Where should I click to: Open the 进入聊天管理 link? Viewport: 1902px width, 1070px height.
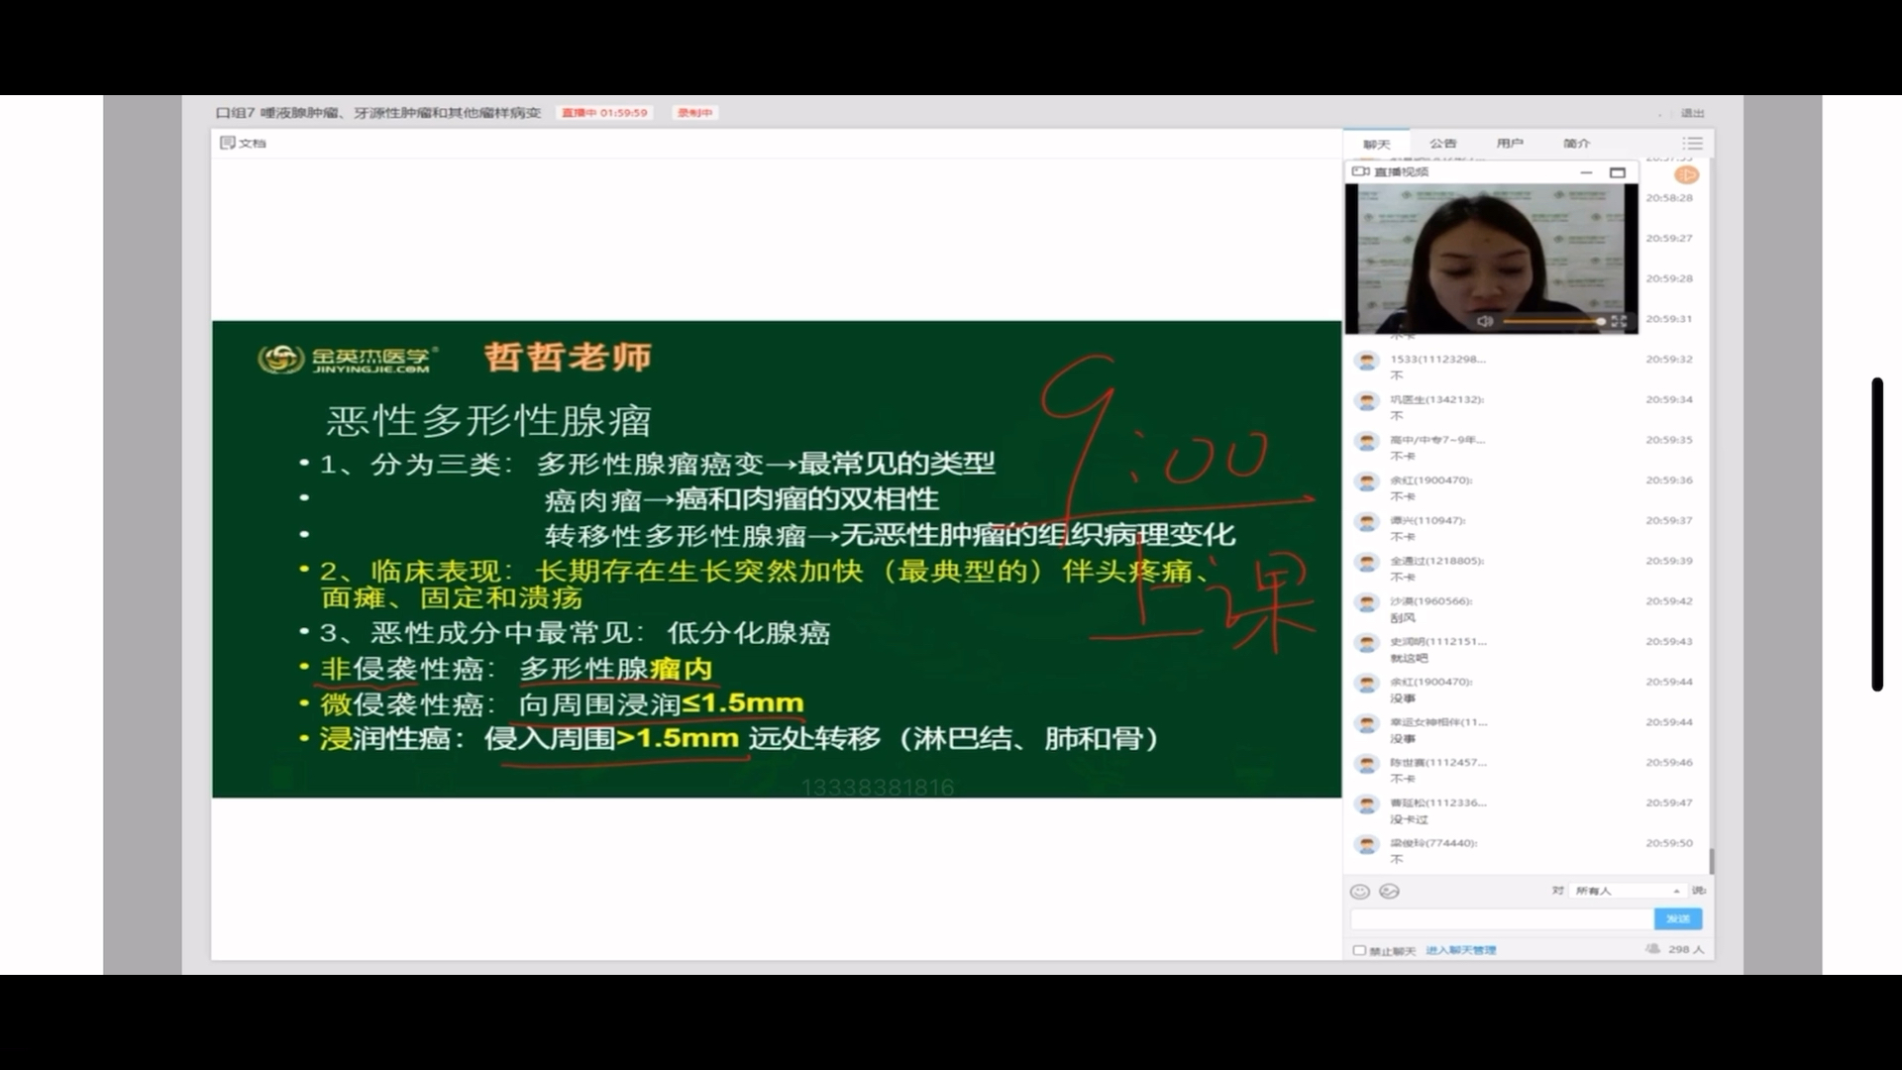[x=1461, y=950]
